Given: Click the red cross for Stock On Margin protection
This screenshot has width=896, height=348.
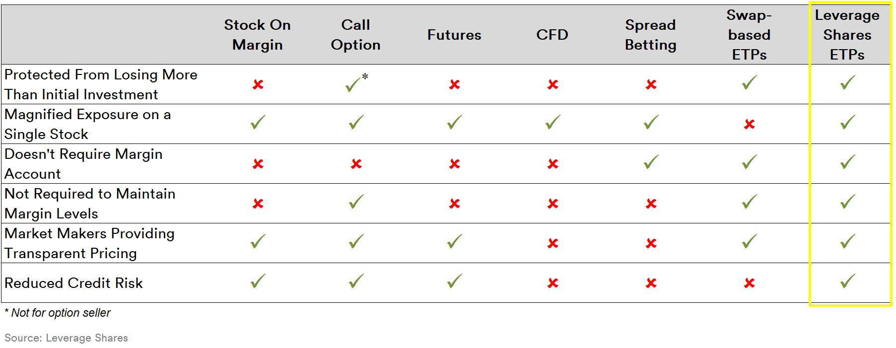Looking at the screenshot, I should pyautogui.click(x=258, y=84).
